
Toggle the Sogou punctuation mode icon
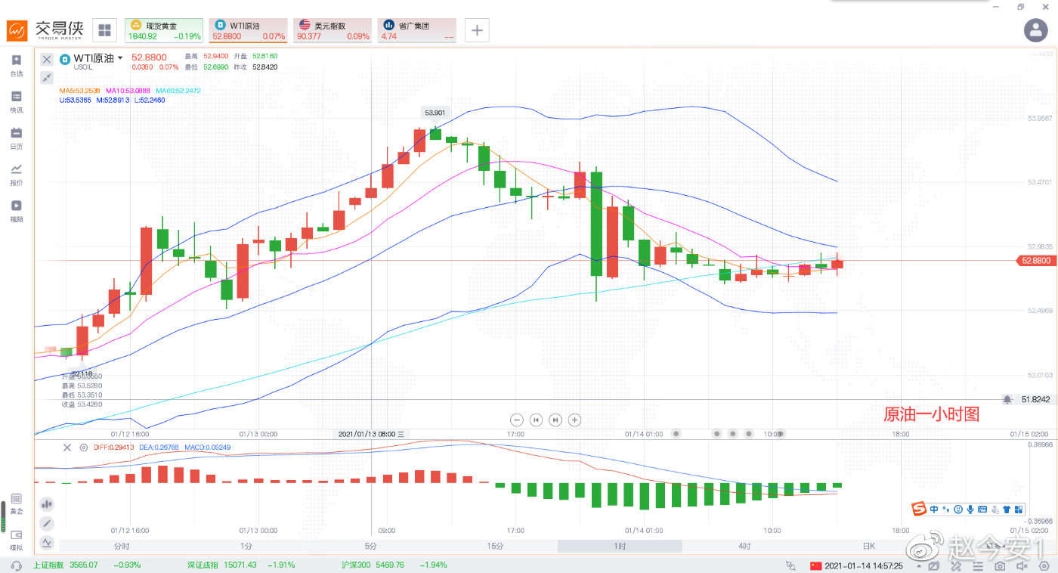946,509
